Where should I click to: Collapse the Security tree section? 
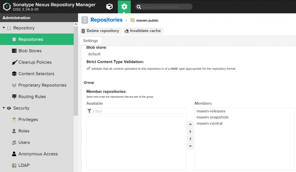click(x=3, y=108)
